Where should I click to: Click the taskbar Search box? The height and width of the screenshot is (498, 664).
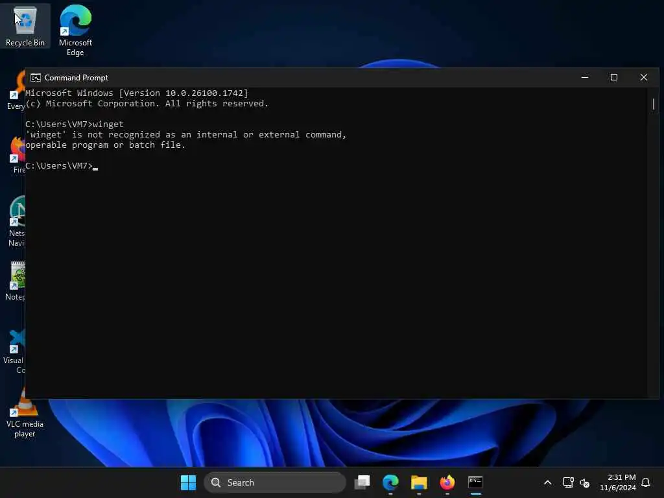275,482
